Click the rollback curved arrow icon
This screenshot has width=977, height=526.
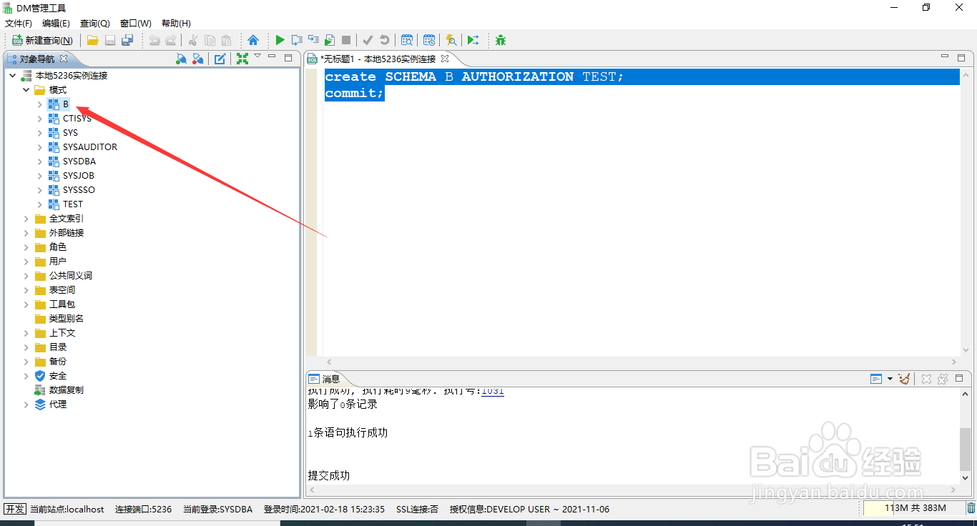click(385, 41)
